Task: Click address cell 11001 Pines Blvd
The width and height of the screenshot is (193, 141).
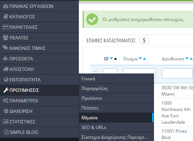Action: [x=174, y=134]
